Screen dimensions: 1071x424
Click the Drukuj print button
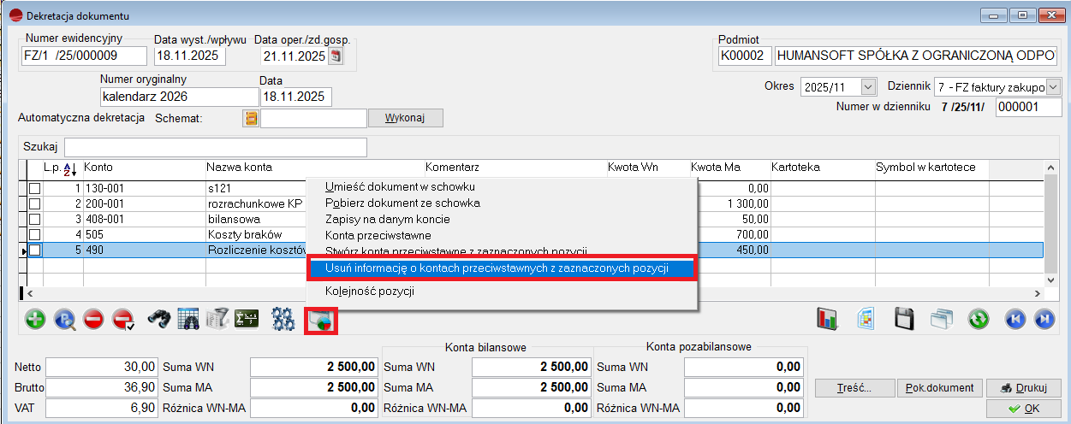(x=1023, y=388)
